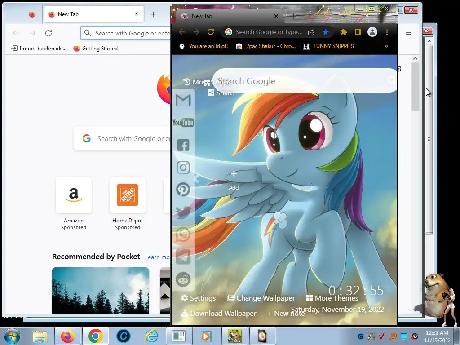The height and width of the screenshot is (345, 460).
Task: Close Chrome New Tab tab
Action: 276,16
